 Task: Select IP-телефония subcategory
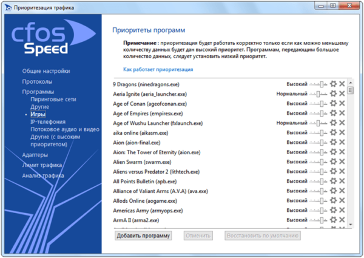coord(48,122)
